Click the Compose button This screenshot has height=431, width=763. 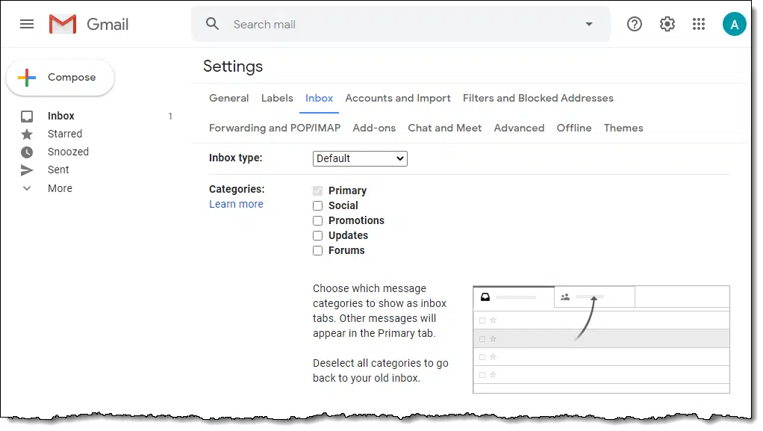(60, 78)
